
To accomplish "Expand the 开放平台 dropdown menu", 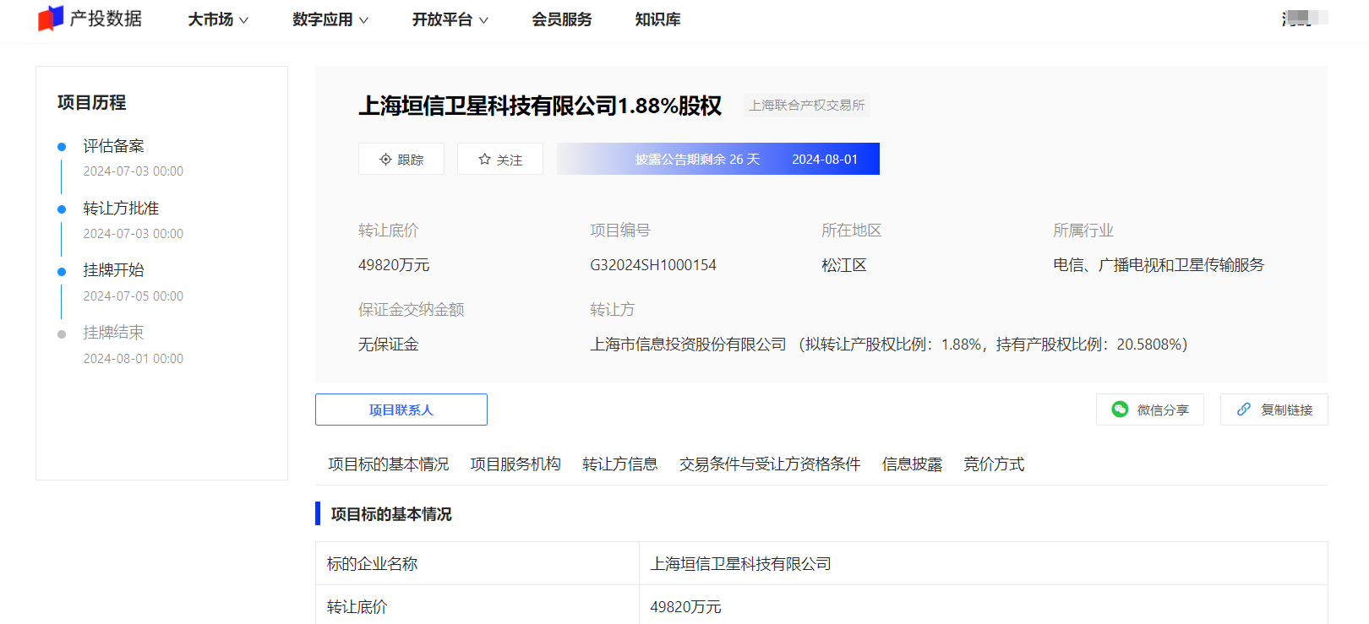I will tap(450, 19).
